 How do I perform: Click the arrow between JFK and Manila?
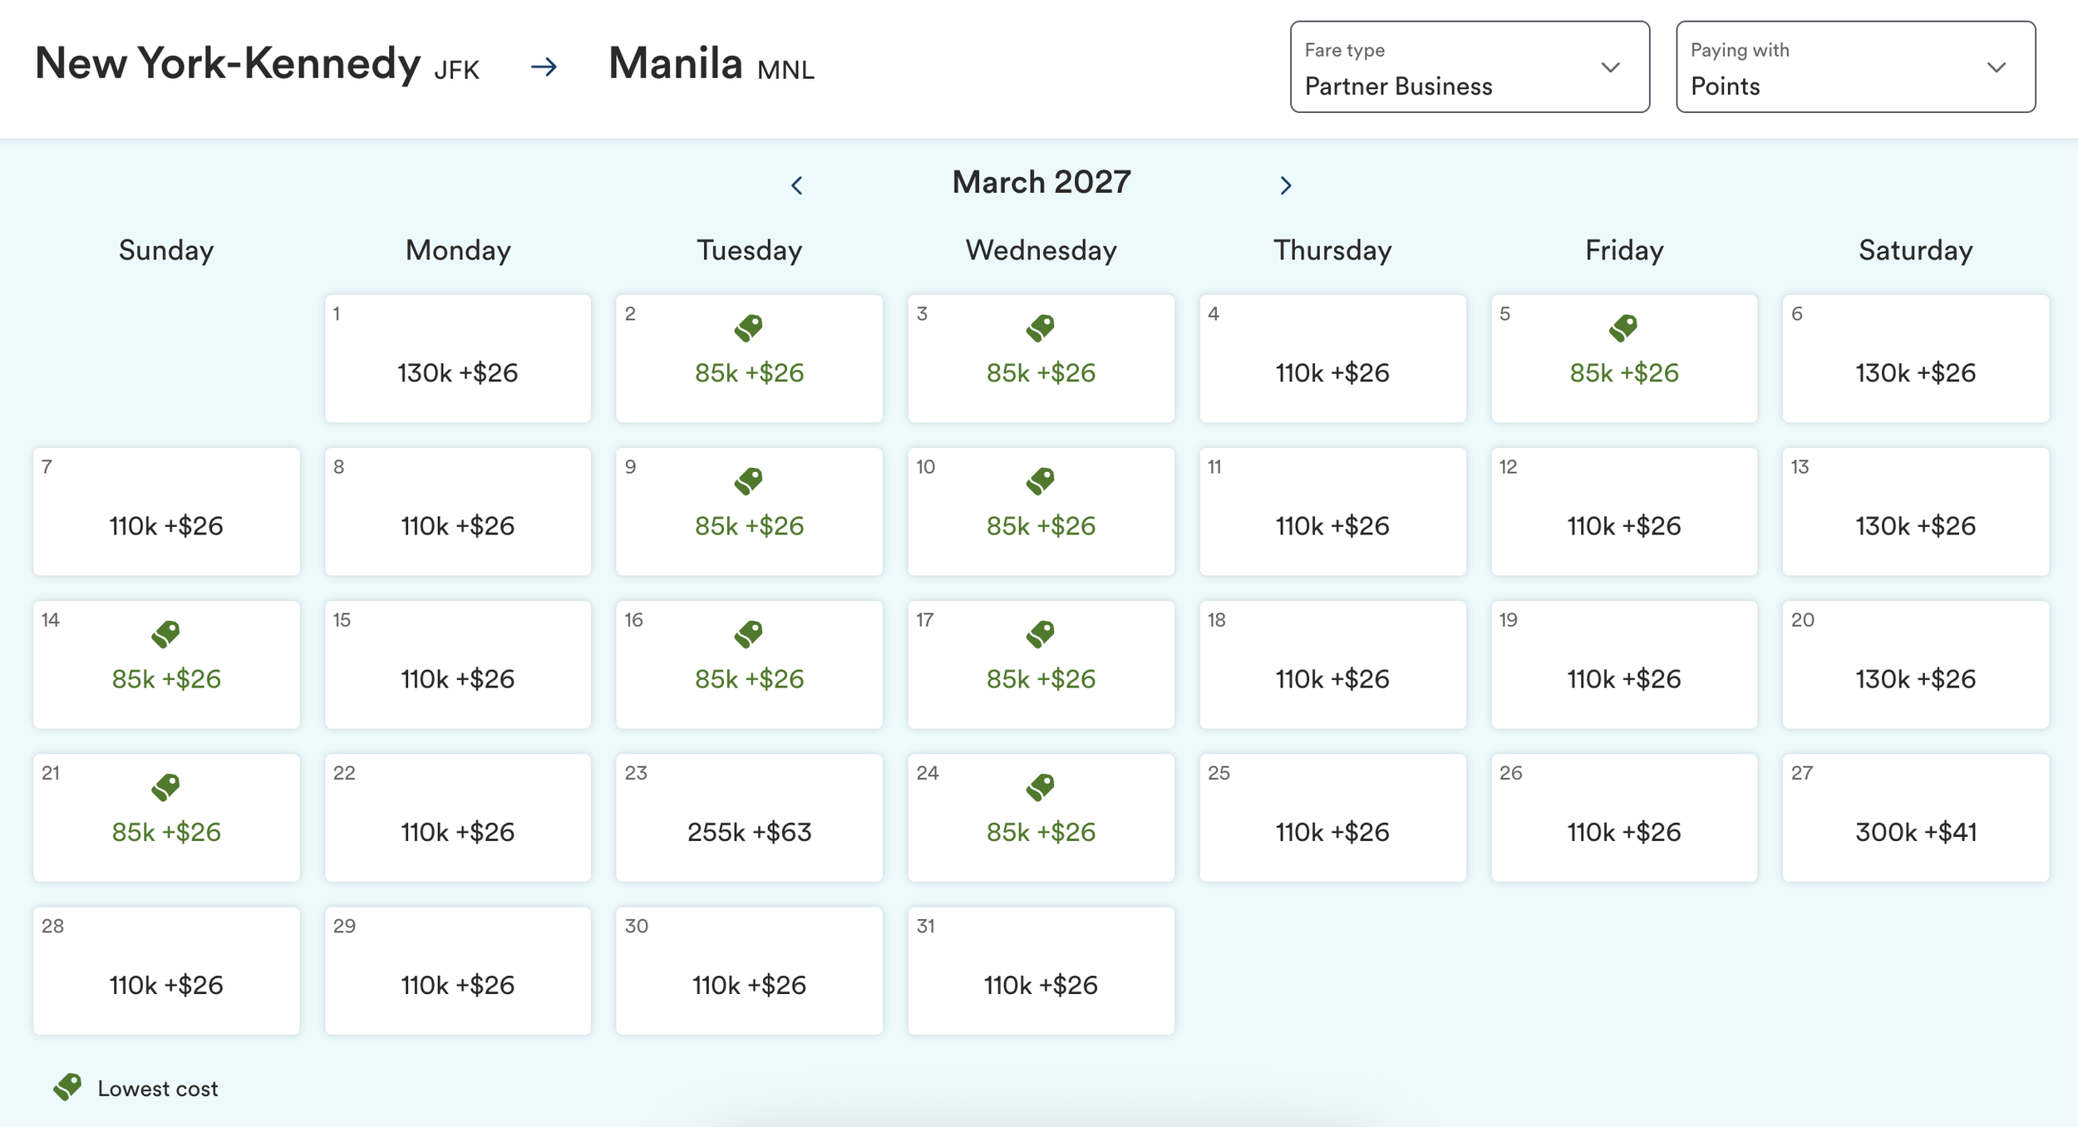point(544,66)
